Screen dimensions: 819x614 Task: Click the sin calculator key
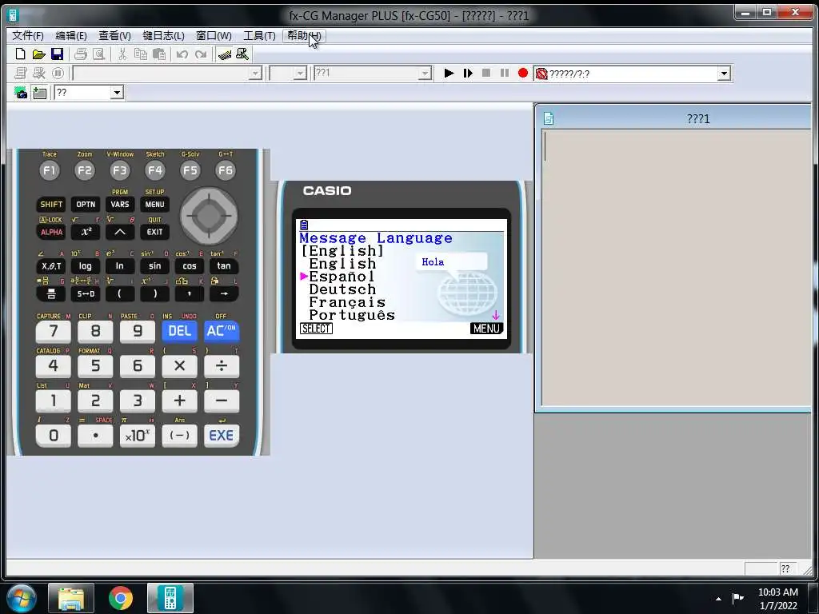pos(154,265)
